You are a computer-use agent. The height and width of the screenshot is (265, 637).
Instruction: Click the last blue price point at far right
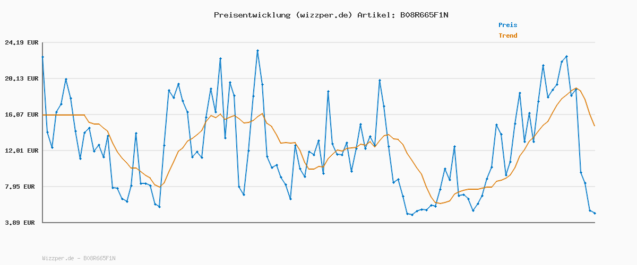point(595,213)
